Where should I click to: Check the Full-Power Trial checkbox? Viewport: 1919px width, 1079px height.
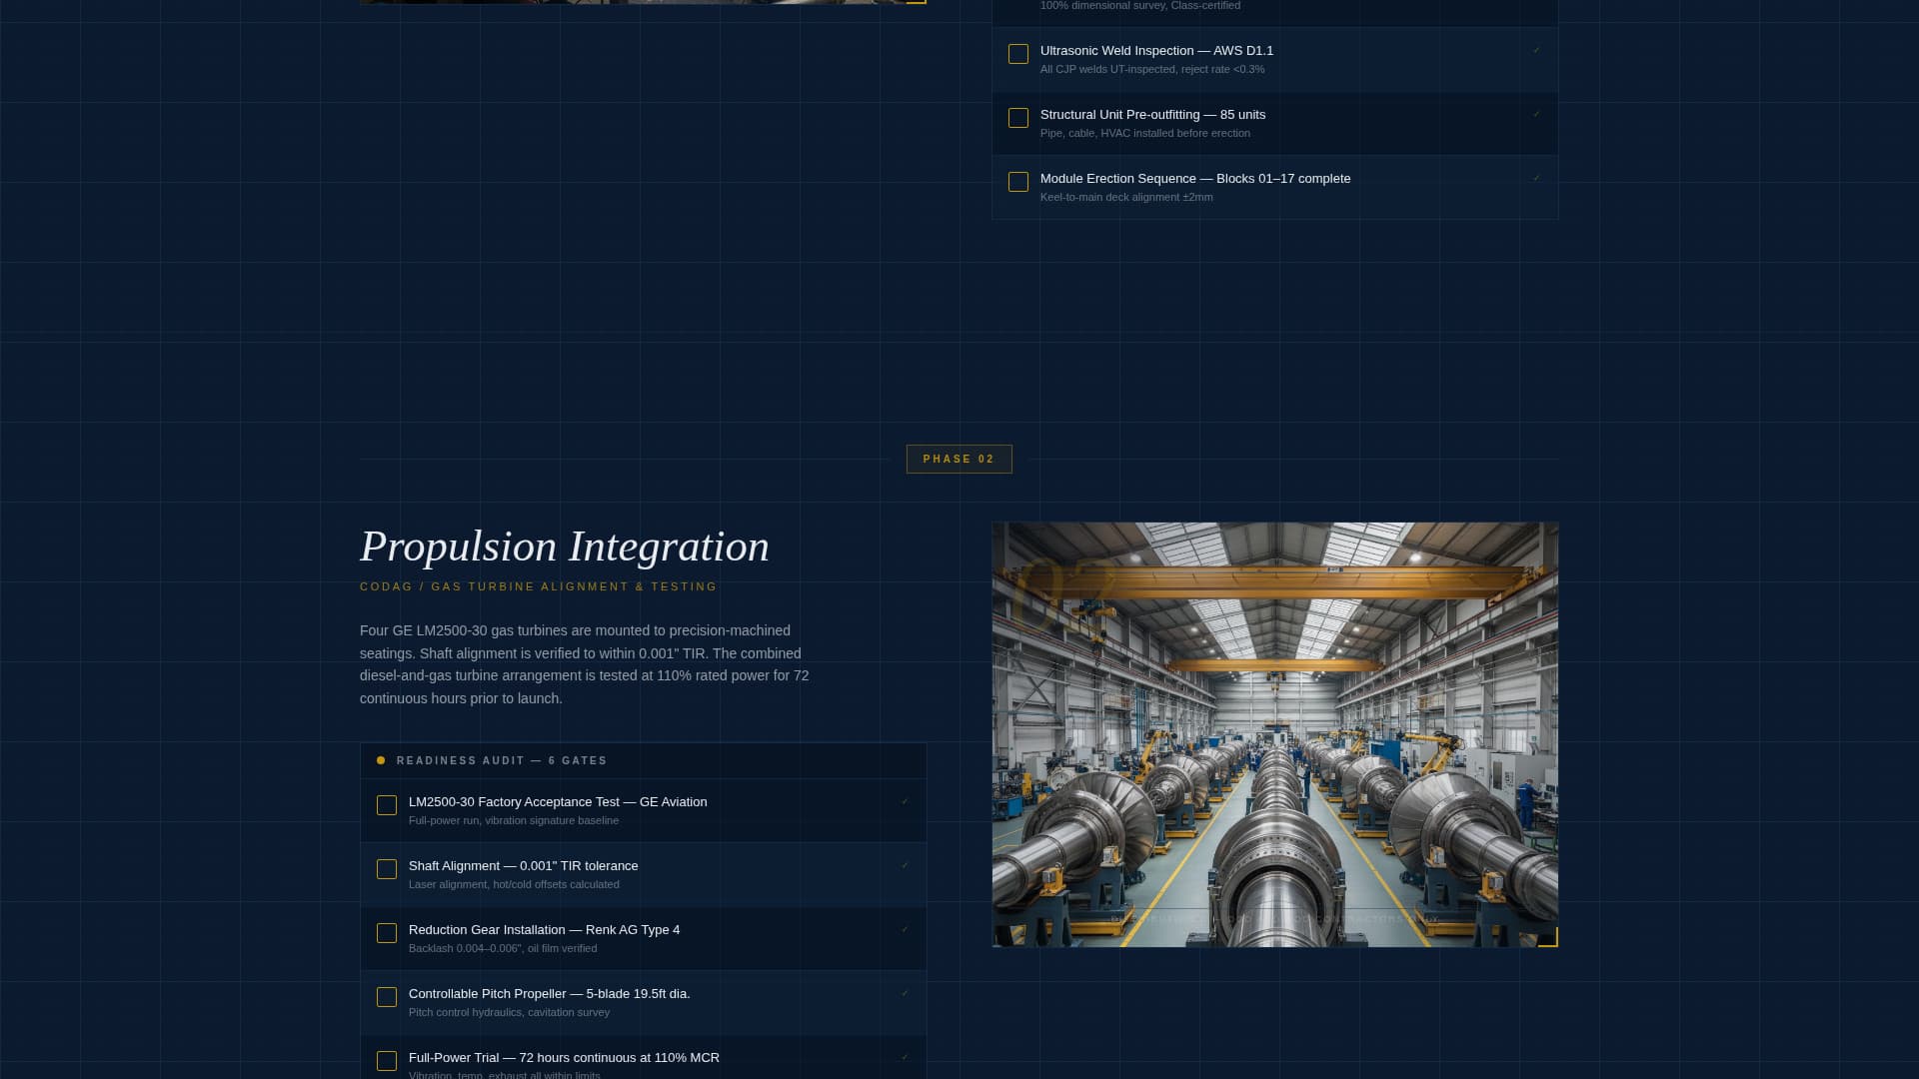387,1061
